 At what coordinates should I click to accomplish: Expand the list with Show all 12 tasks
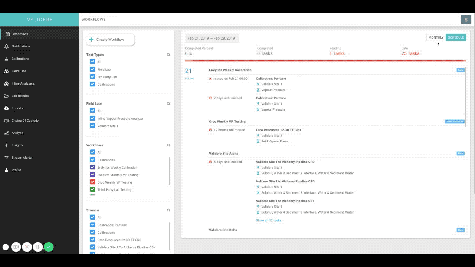click(x=269, y=220)
